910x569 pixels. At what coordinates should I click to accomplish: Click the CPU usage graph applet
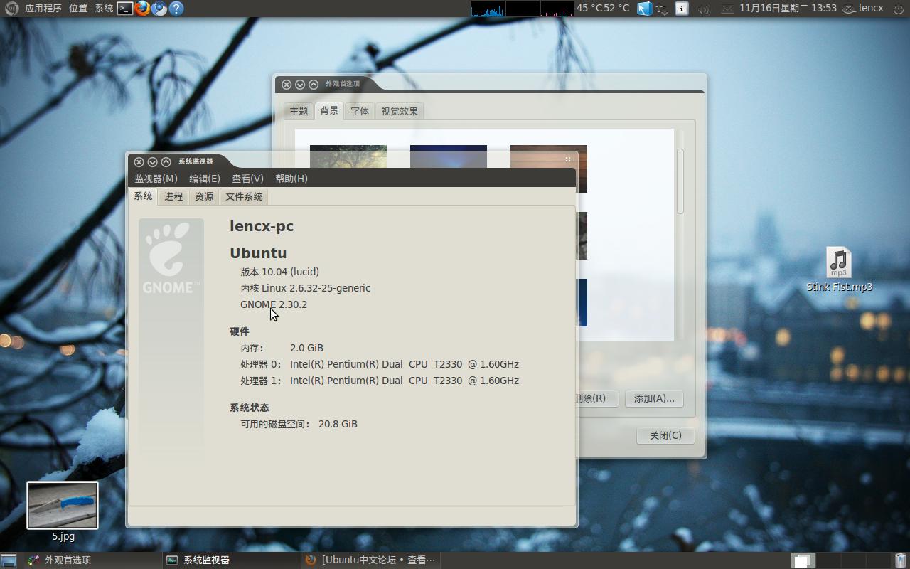(488, 9)
